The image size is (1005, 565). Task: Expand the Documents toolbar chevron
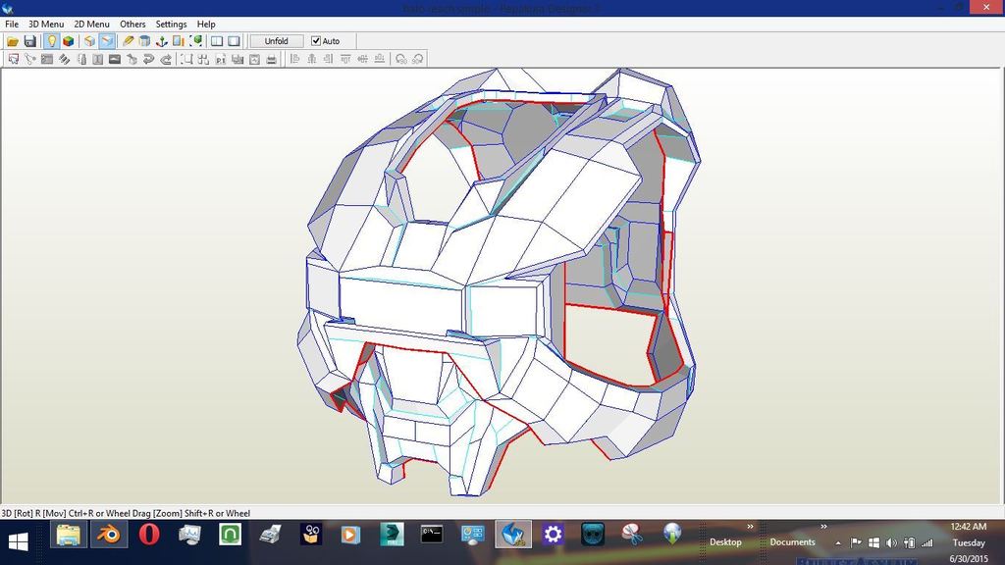pos(823,527)
